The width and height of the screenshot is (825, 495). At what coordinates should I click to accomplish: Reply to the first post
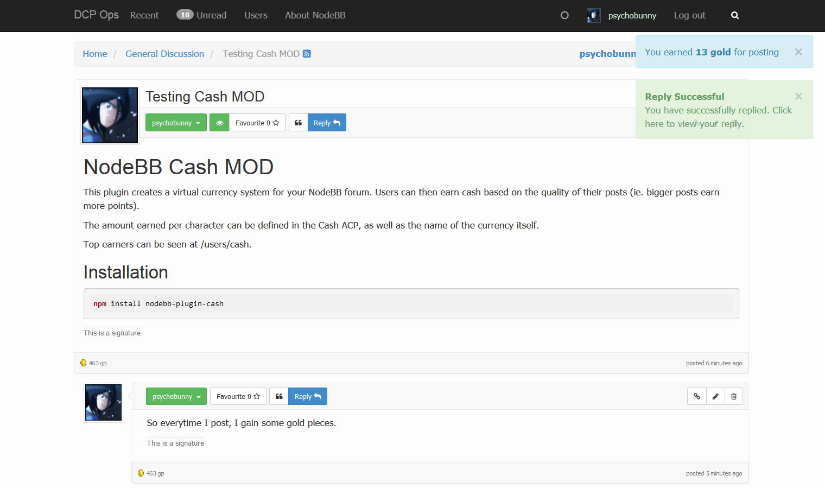[x=327, y=123]
